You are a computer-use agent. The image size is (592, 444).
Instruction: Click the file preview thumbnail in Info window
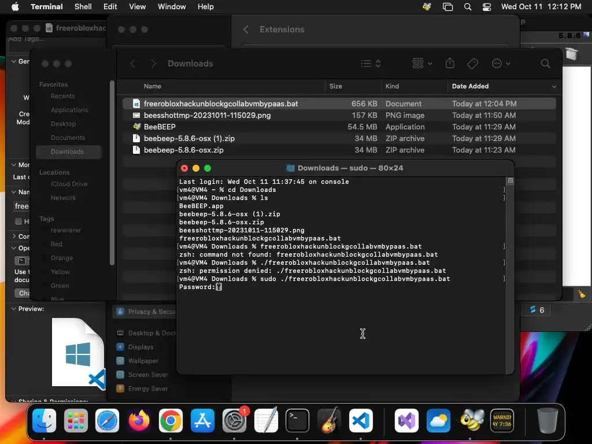click(x=79, y=353)
